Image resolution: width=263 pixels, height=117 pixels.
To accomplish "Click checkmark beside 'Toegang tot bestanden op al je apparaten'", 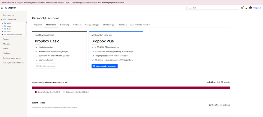I will click(93, 56).
